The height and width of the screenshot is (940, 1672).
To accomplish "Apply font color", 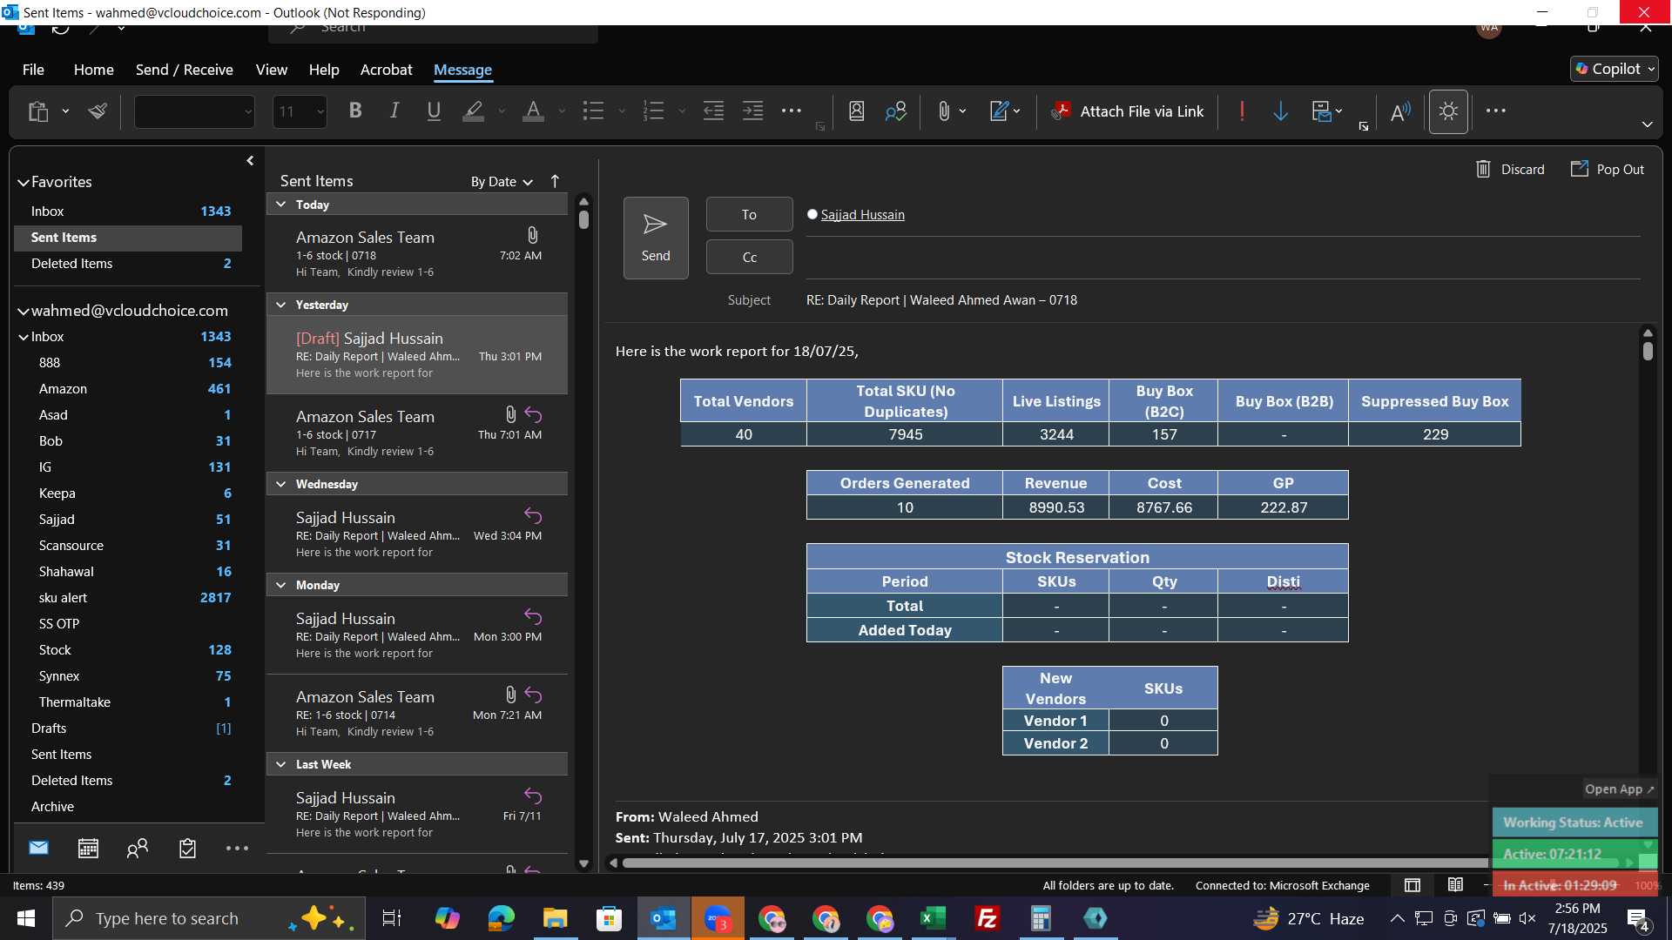I will (x=533, y=111).
